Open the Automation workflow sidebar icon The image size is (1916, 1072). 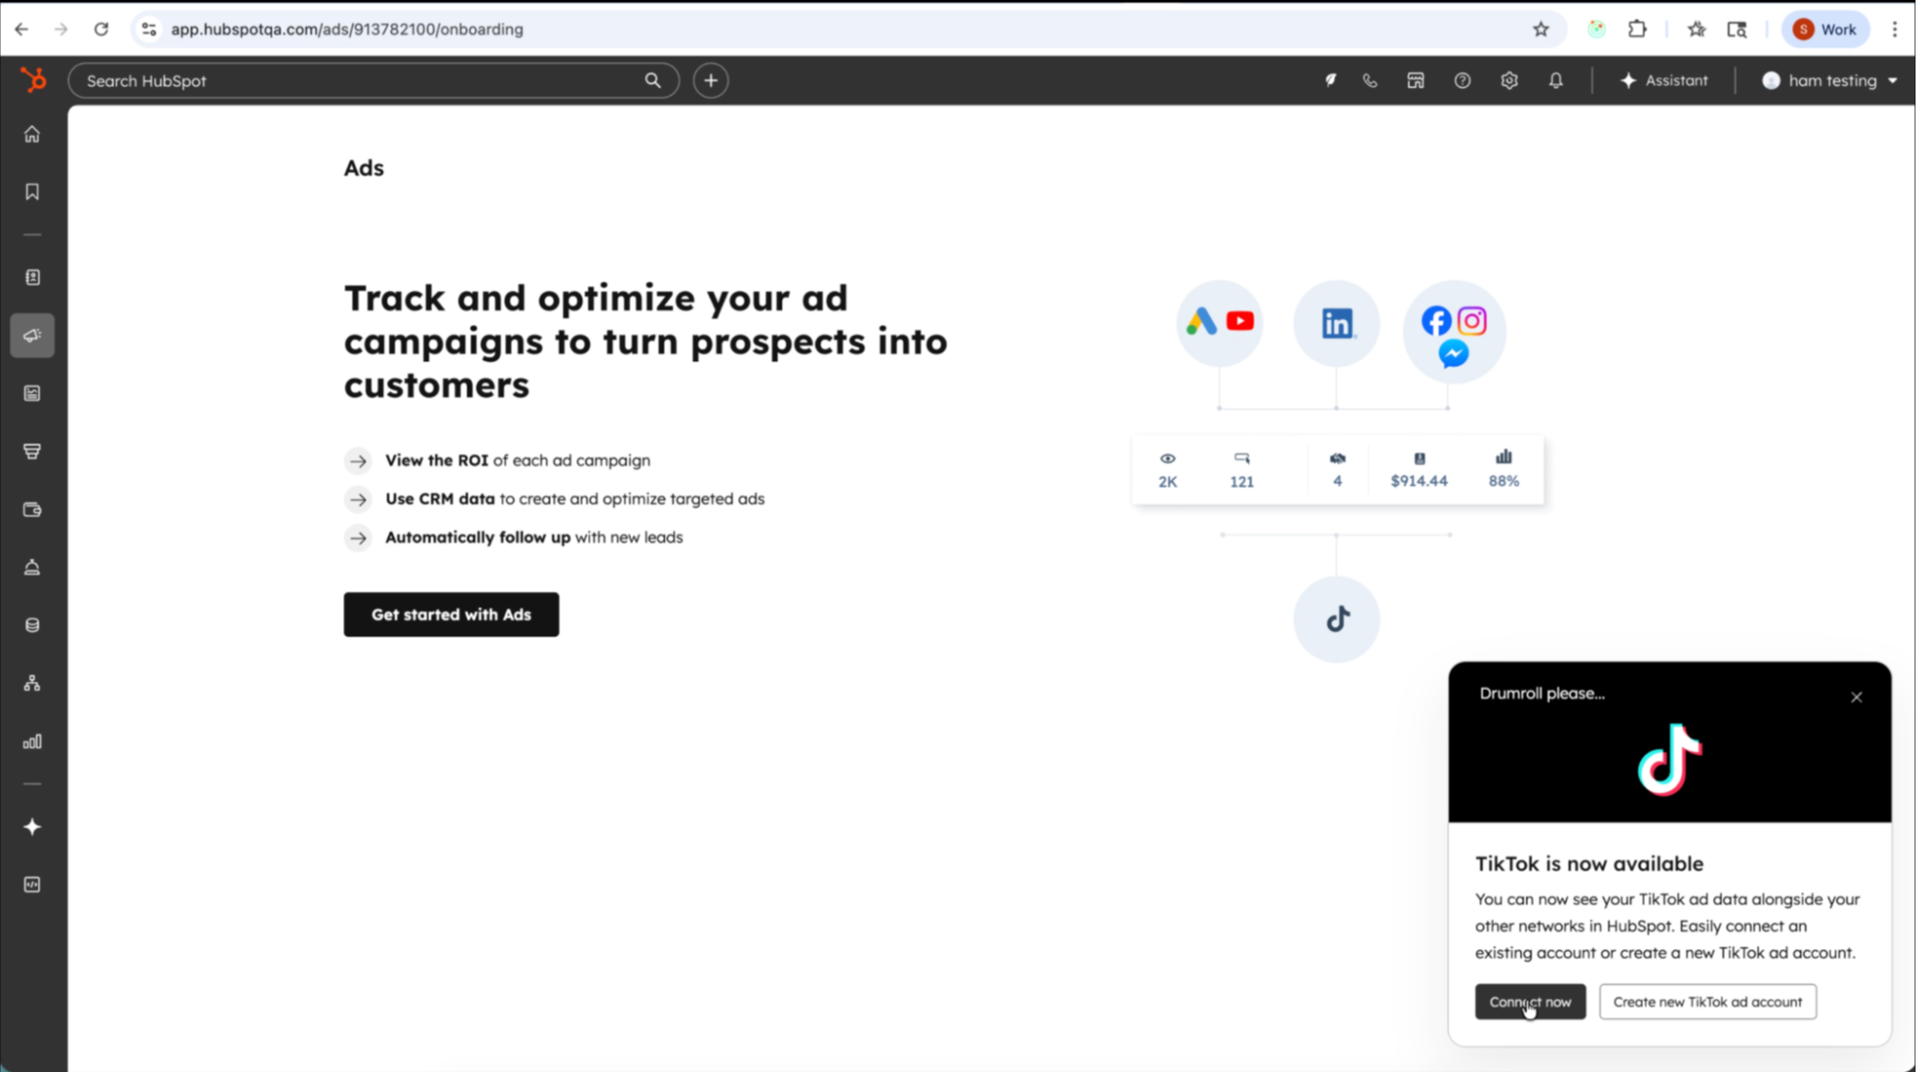33,683
